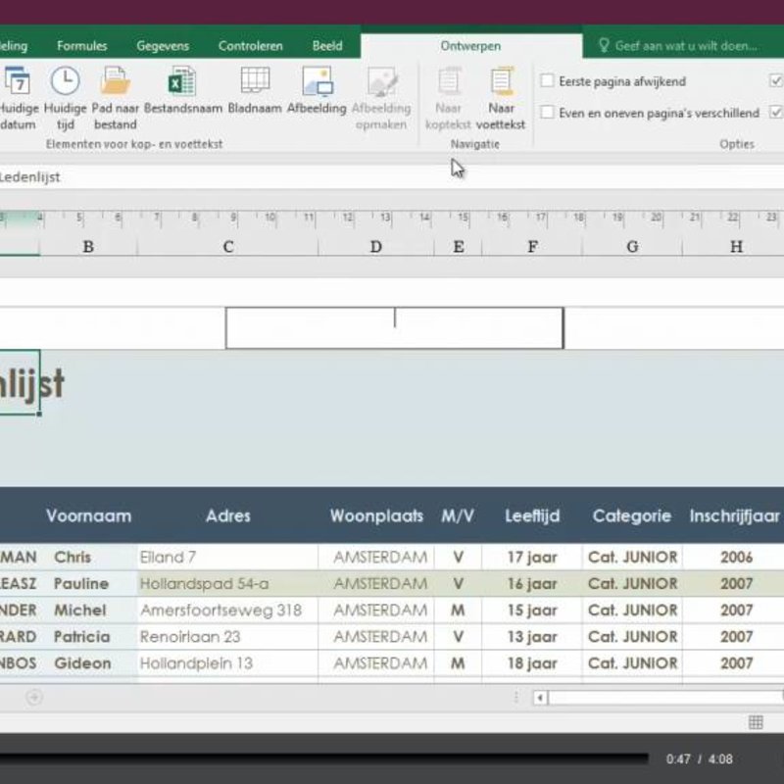
Task: Select address cell Hollandspad 54-a
Action: click(228, 583)
